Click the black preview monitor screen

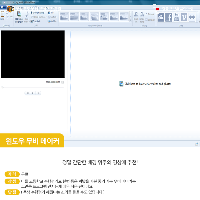(33, 54)
